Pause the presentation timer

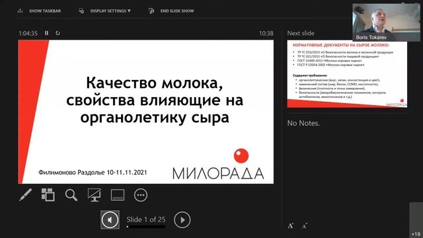pos(47,33)
